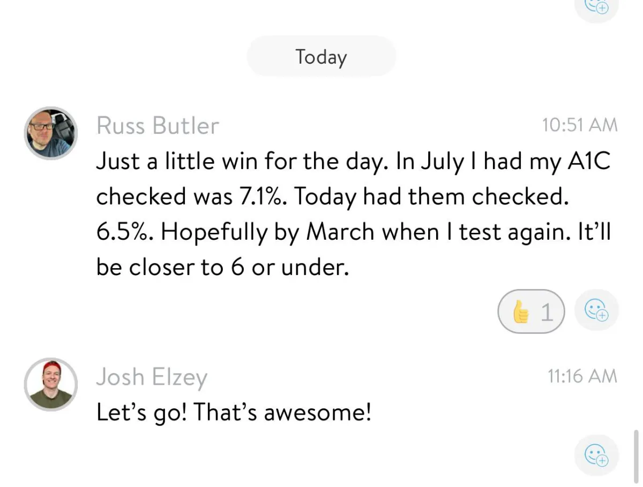Add a reaction to Russ Butler's message
The height and width of the screenshot is (487, 643).
click(x=596, y=311)
